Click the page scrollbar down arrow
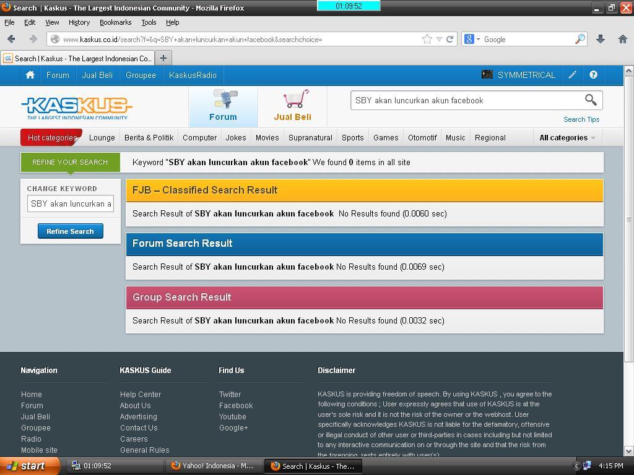Screen dimensions: 634x475 coord(629,451)
